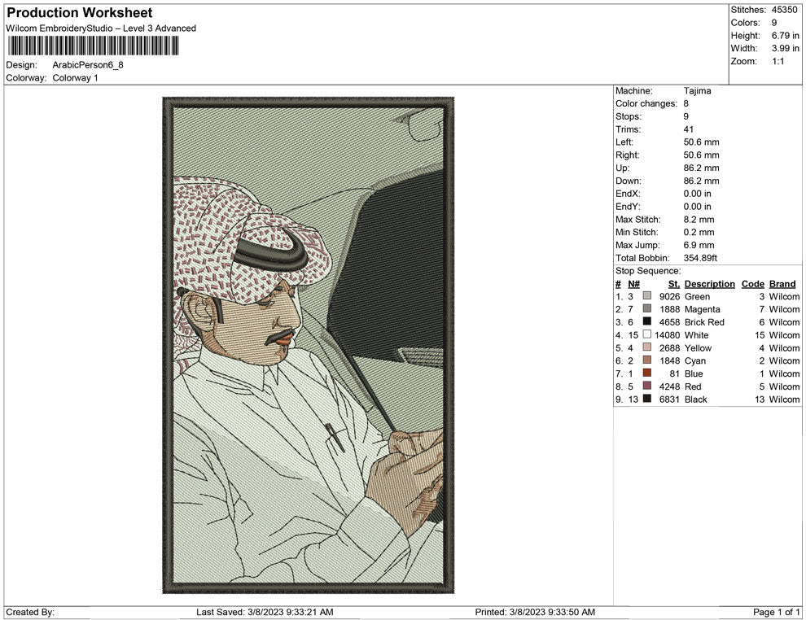
Task: Select the Stitches count value 45350
Action: pyautogui.click(x=785, y=10)
